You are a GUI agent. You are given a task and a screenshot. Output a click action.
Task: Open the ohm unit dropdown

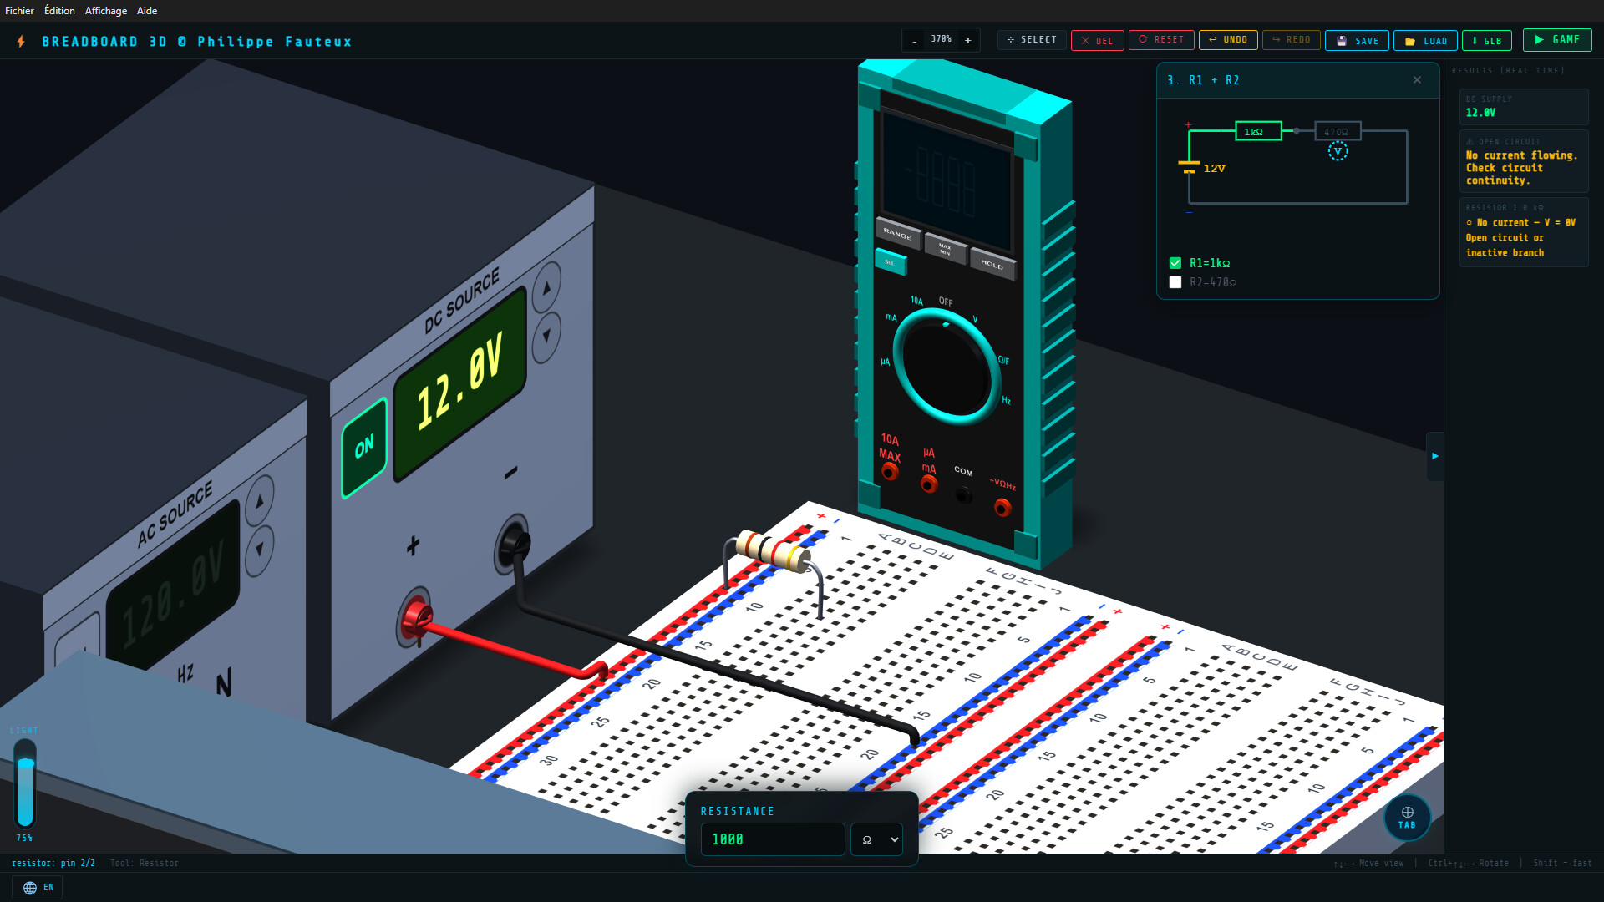pyautogui.click(x=876, y=839)
